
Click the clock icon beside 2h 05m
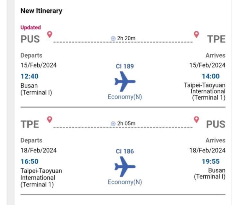[x=113, y=124]
